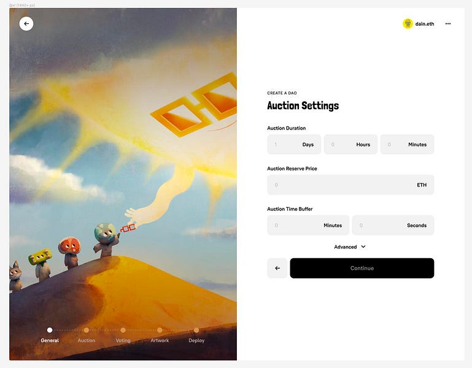Focus the Auction Duration Days field
This screenshot has width=472, height=368.
pos(294,144)
